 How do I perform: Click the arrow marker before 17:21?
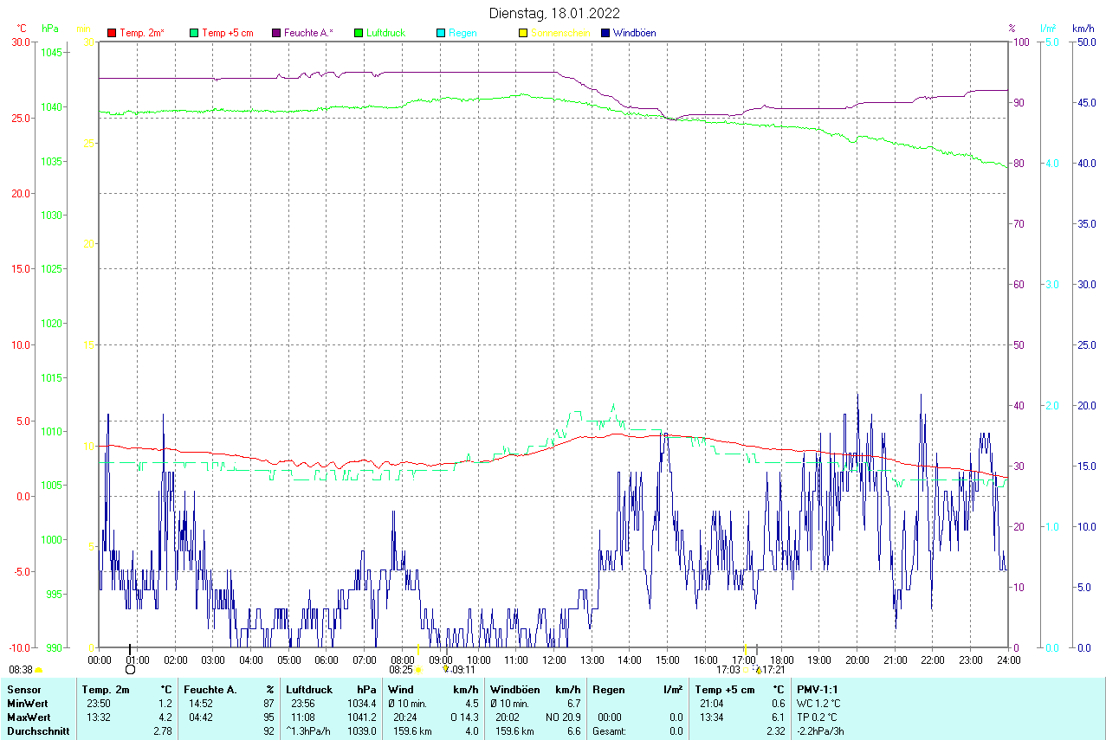(x=758, y=669)
